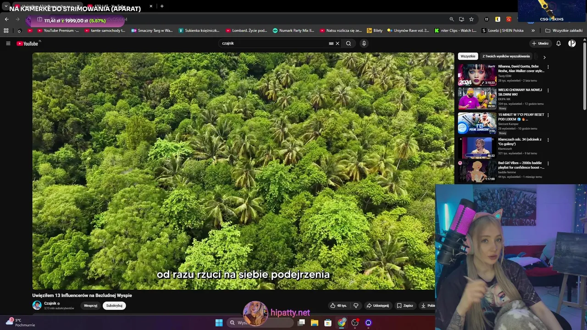Click the Windows taskbar search box

[x=260, y=323]
